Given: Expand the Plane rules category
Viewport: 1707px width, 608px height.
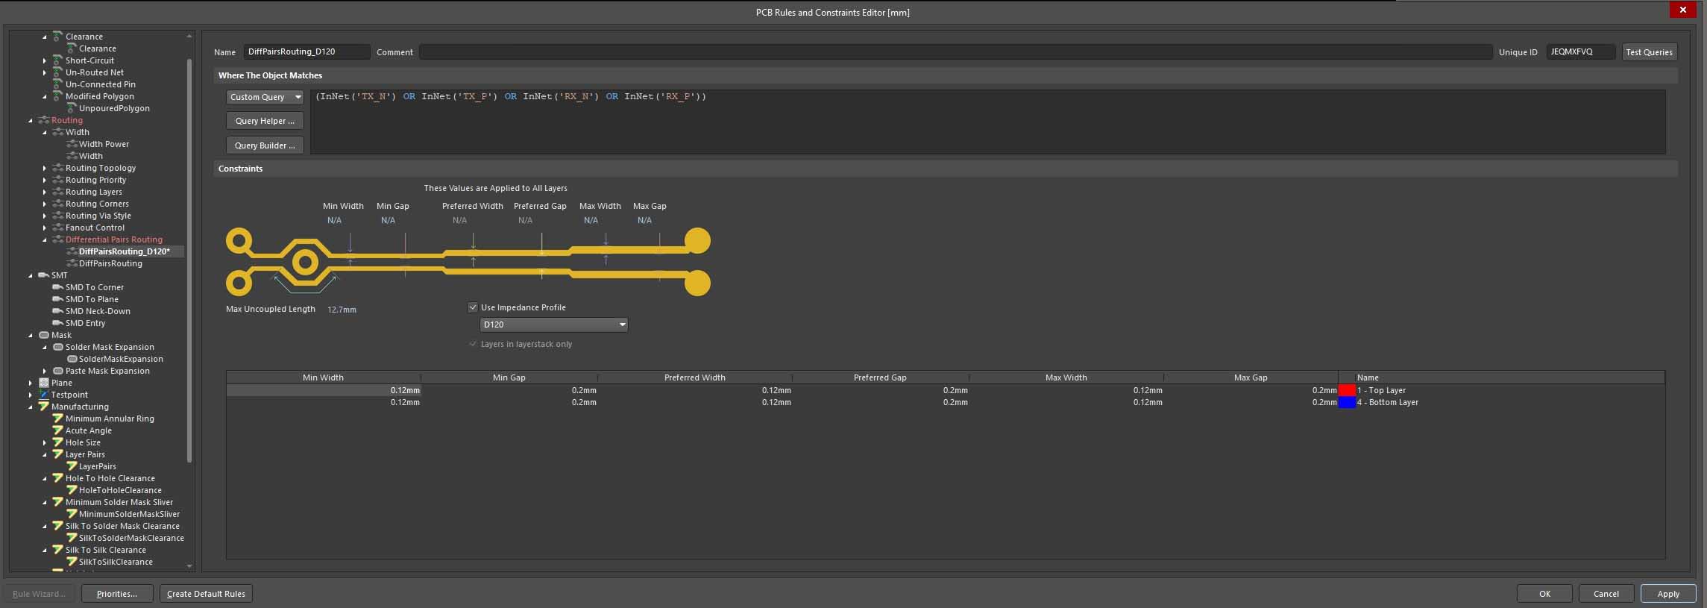Looking at the screenshot, I should click(x=31, y=383).
